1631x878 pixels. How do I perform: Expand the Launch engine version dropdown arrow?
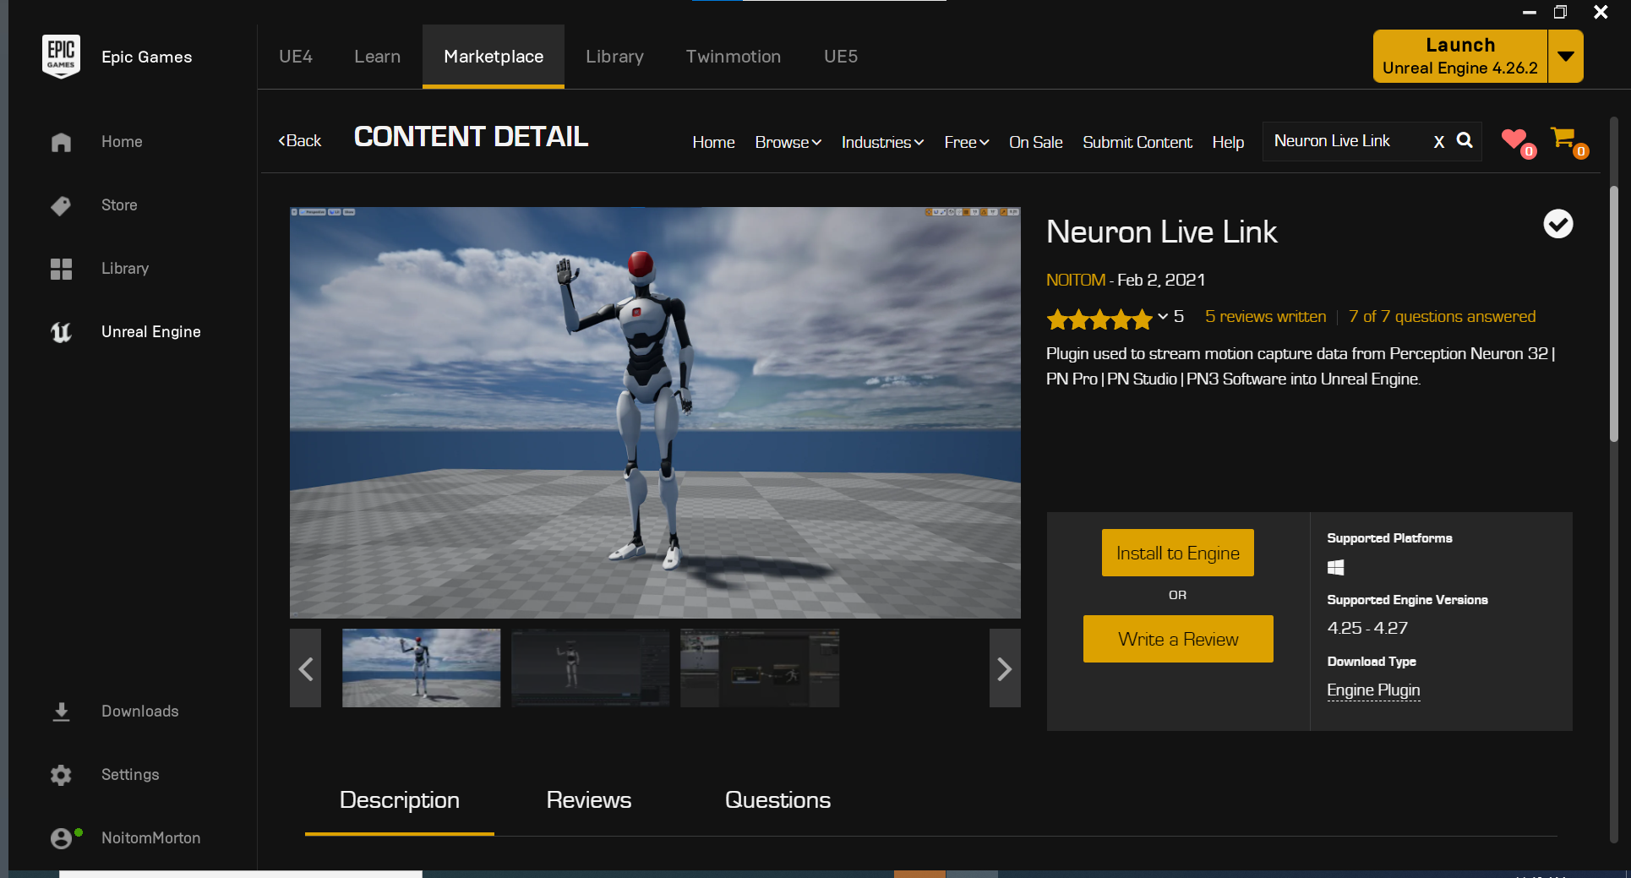point(1566,57)
